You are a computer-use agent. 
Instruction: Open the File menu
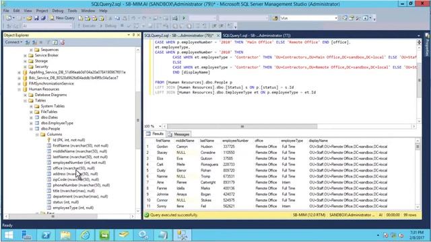pos(6,11)
